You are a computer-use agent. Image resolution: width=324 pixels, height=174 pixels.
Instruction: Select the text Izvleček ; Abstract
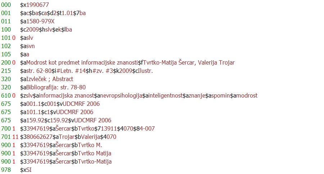point(50,79)
